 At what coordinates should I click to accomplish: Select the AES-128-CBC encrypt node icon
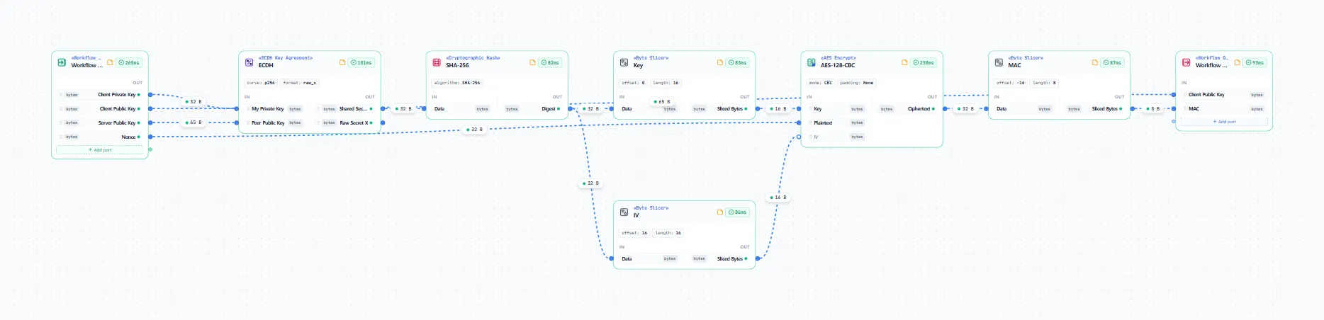click(812, 62)
